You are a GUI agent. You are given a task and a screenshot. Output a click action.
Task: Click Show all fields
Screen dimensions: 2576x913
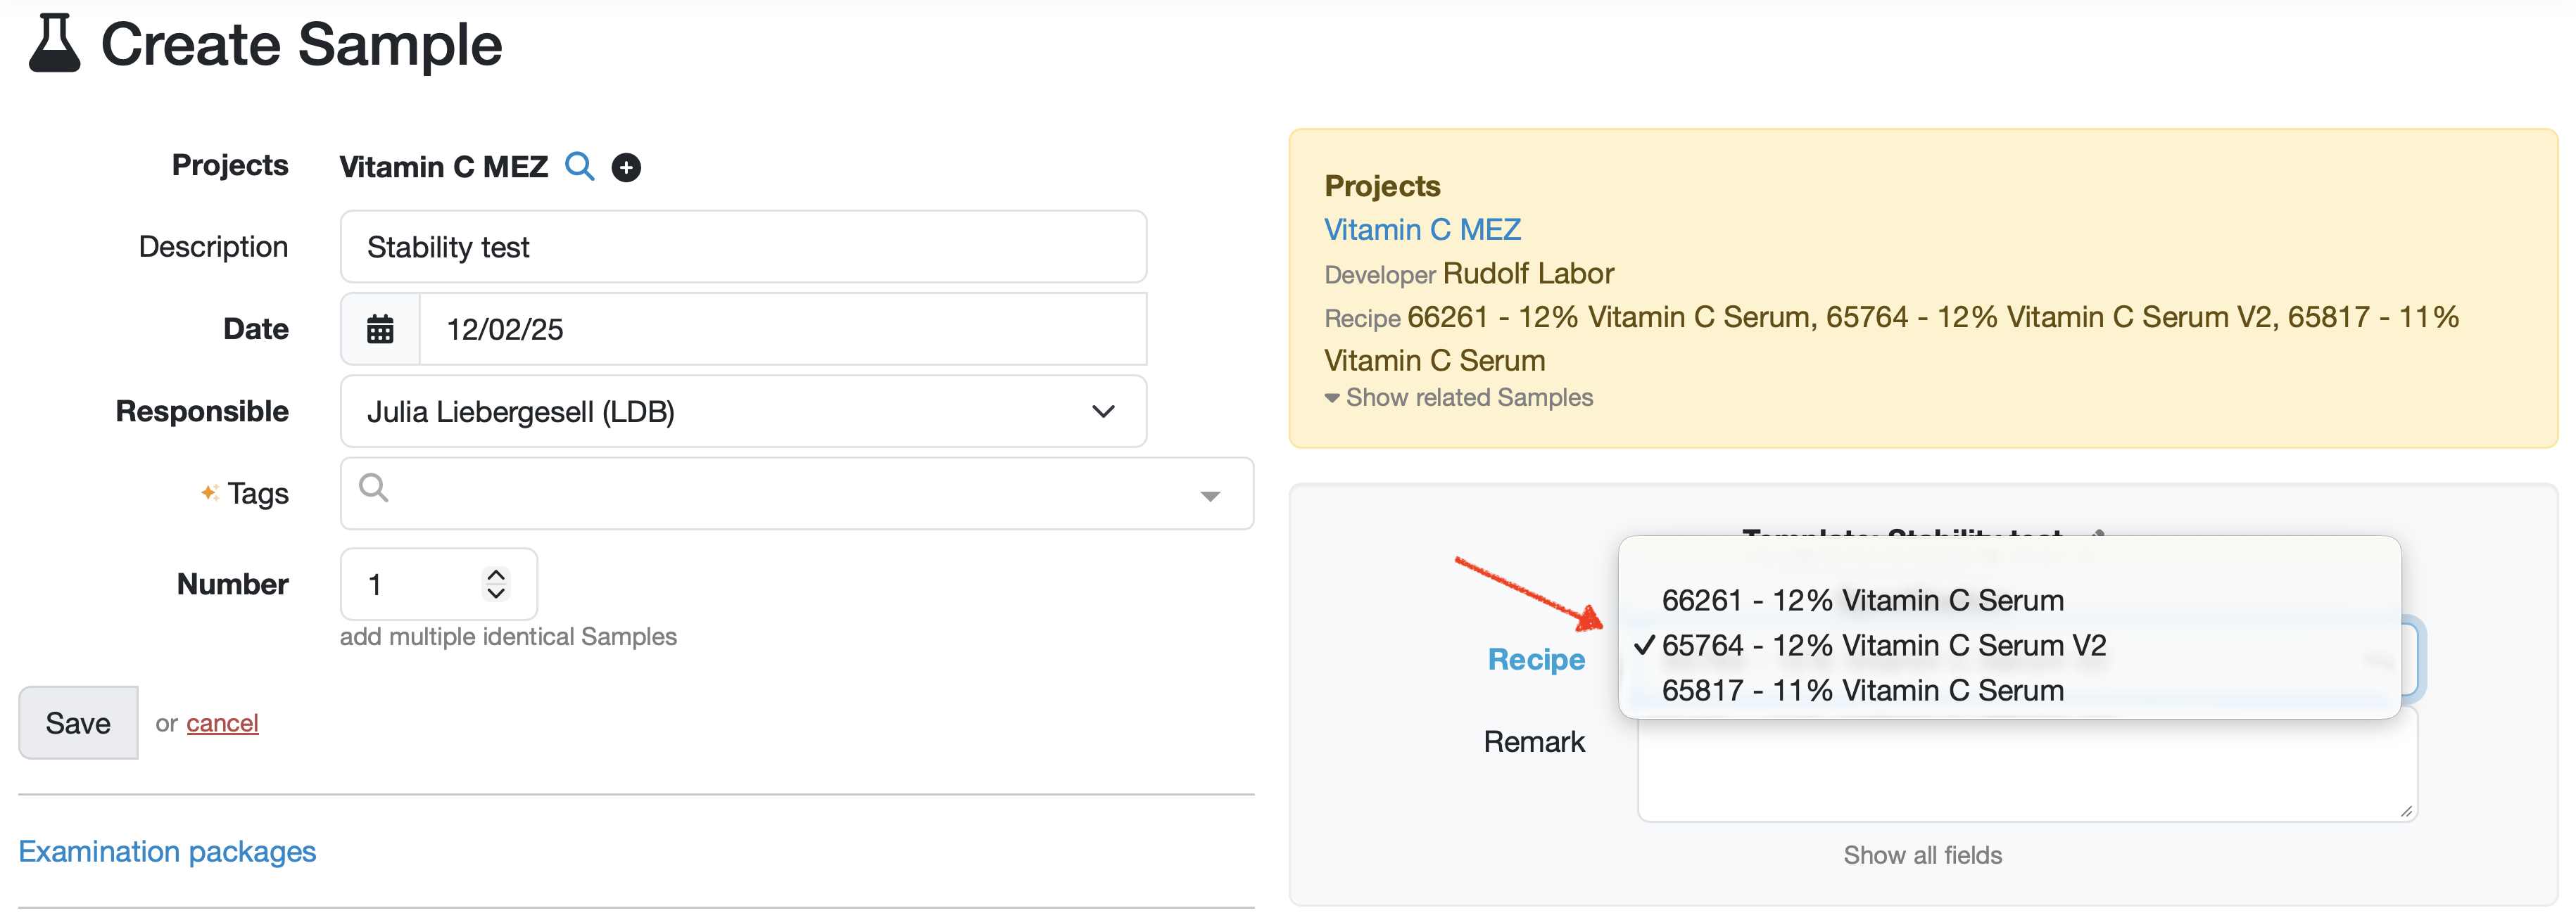[x=1922, y=855]
